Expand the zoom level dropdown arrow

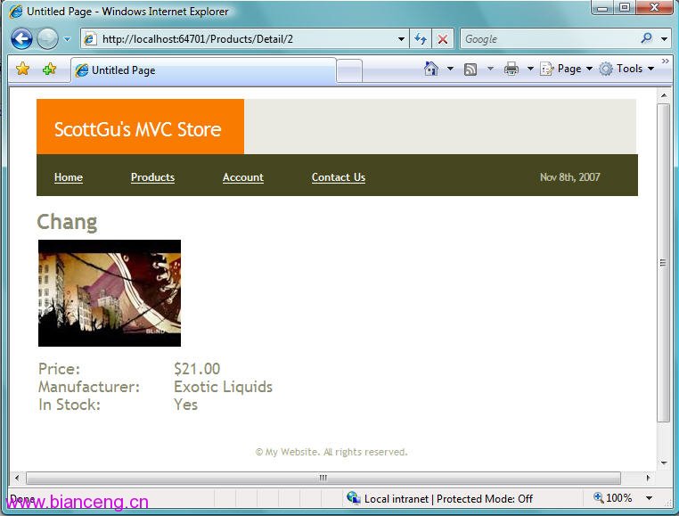point(649,498)
